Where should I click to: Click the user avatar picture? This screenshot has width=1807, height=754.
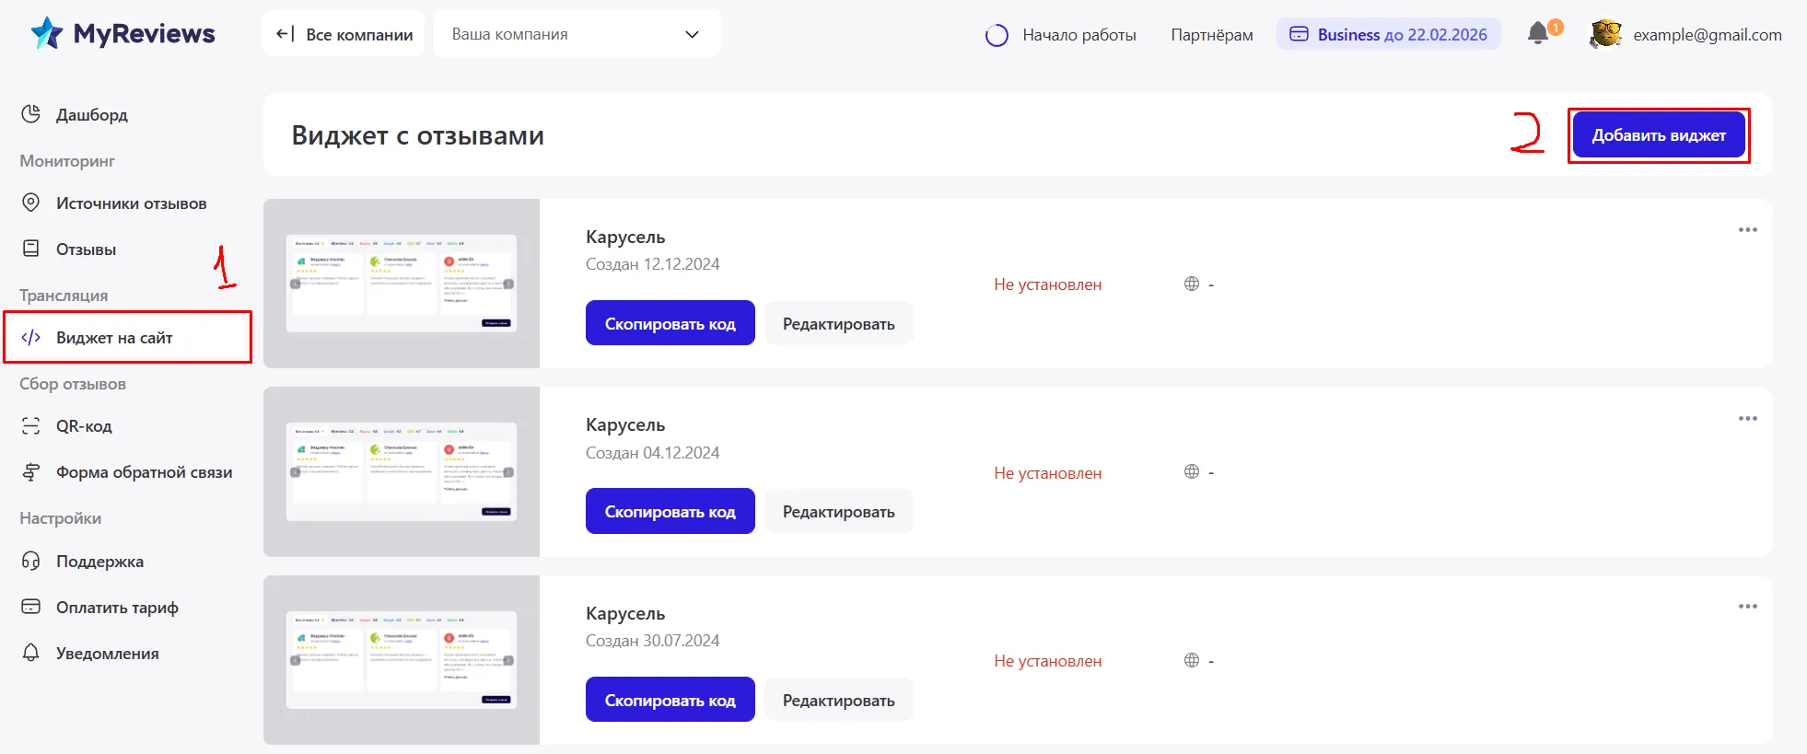pos(1605,34)
